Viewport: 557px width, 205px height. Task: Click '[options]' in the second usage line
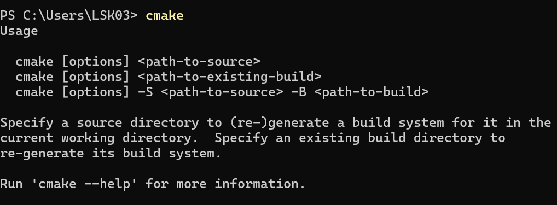coord(96,77)
